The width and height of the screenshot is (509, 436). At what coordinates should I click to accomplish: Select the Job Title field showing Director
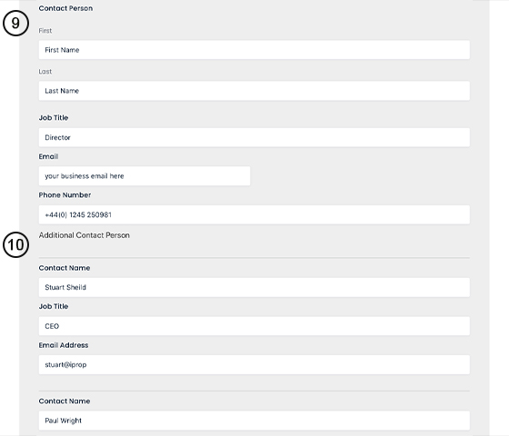[254, 137]
